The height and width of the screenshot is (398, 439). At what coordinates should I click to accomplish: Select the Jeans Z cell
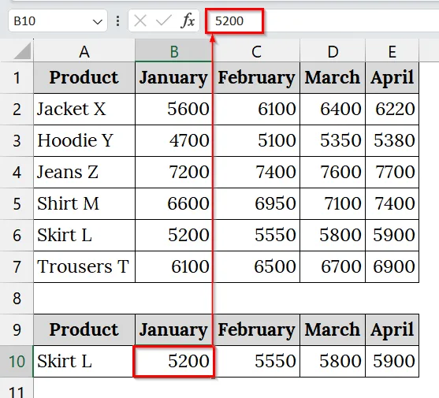click(x=84, y=172)
